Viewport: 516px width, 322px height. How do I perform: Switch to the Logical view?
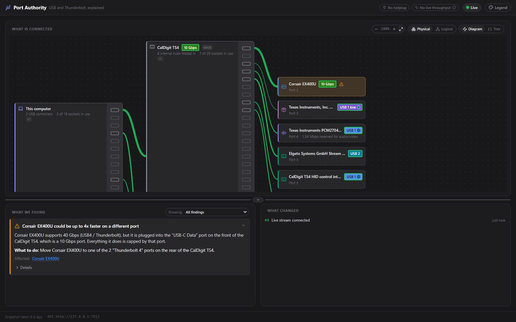pos(444,29)
